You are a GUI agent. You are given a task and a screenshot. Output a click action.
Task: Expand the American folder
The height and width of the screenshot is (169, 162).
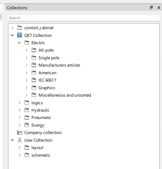click(26, 73)
